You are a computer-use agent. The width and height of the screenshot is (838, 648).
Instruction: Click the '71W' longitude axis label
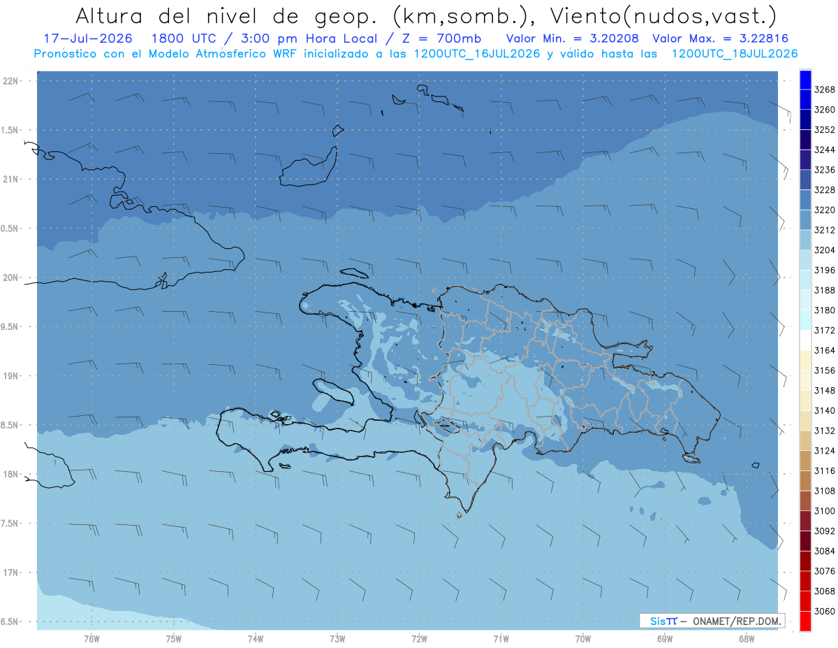501,639
